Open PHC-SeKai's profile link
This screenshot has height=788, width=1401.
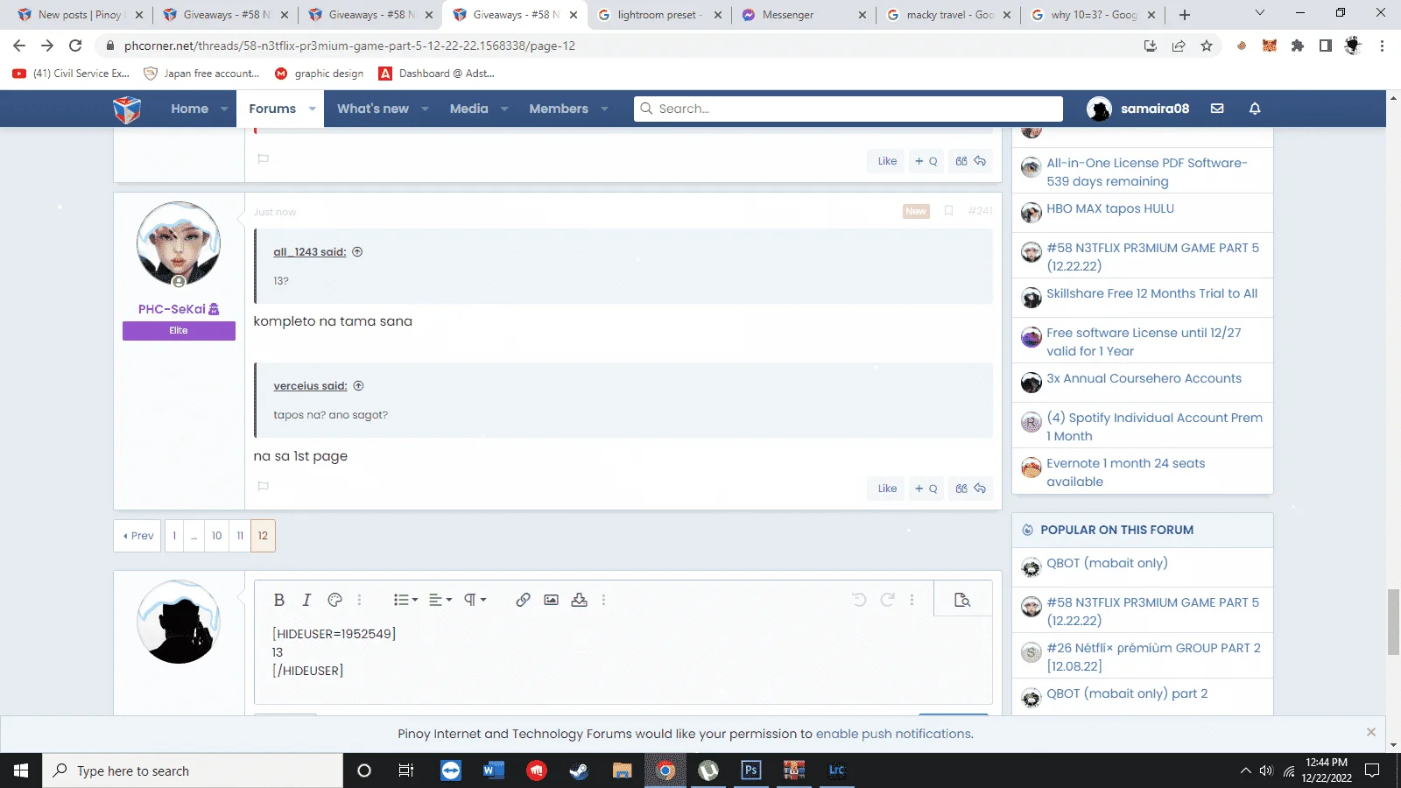click(172, 309)
